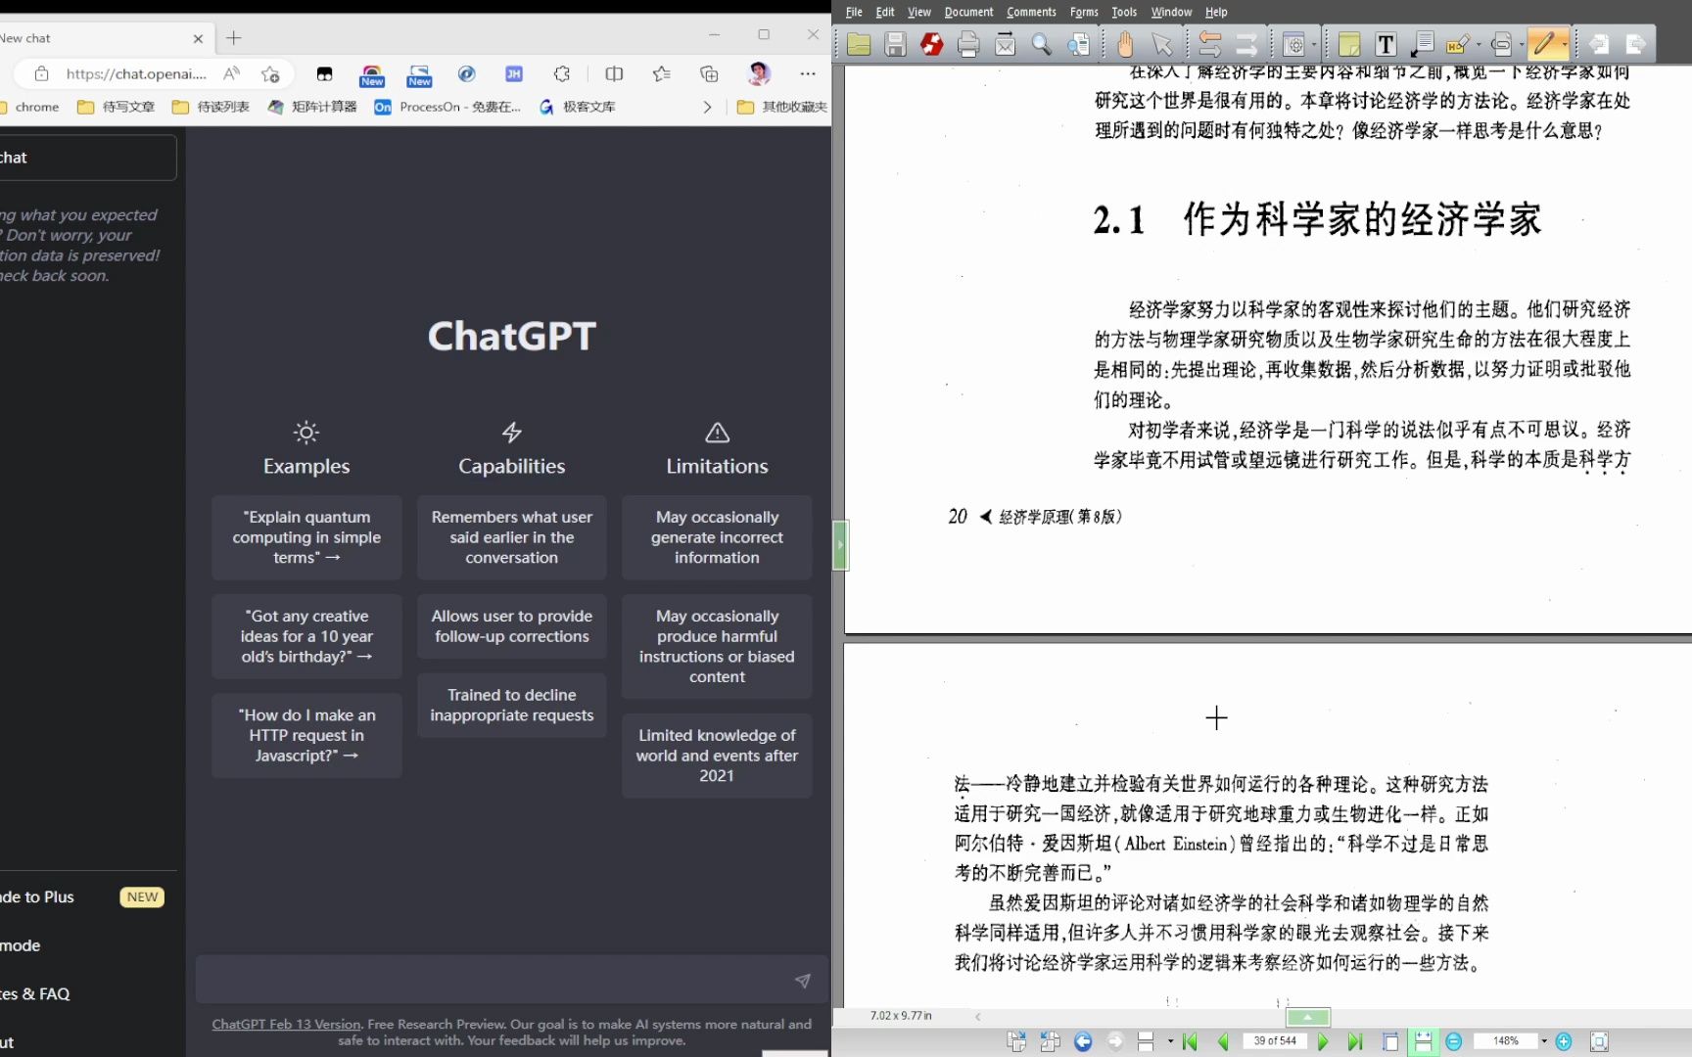
Task: Open the gear tool dropdown arrow
Action: click(1314, 44)
